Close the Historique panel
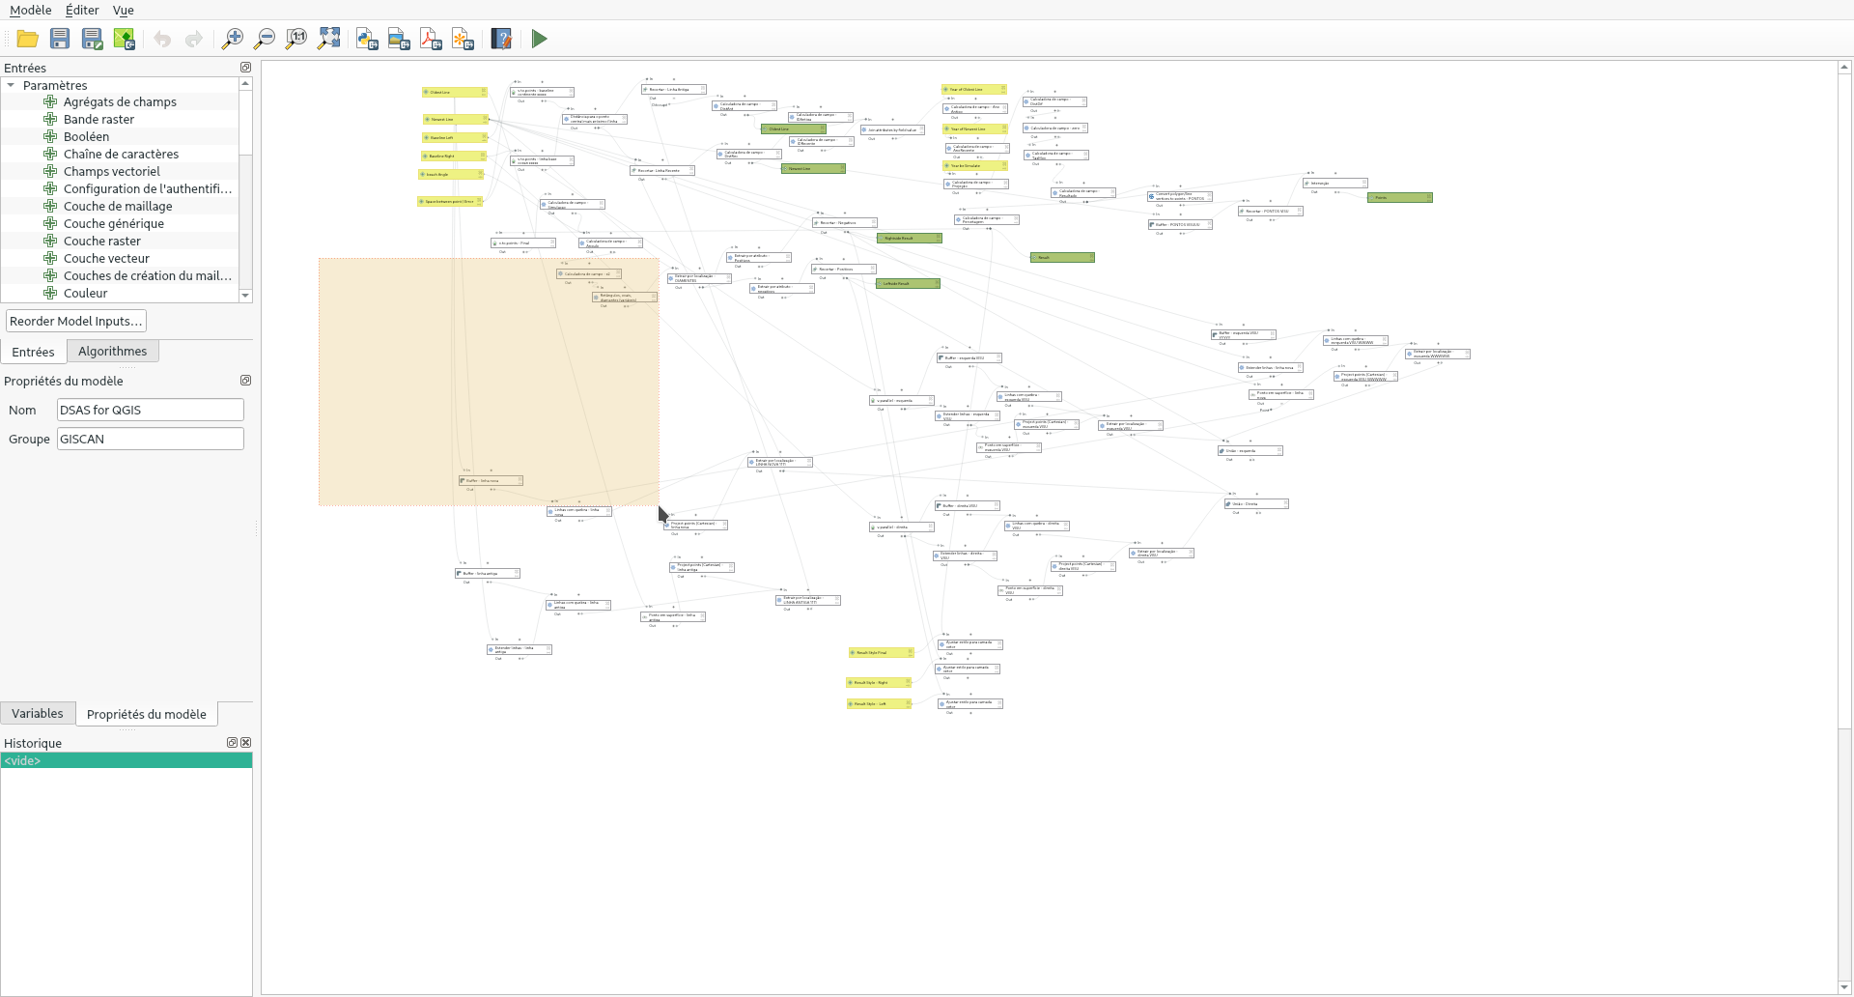The image size is (1854, 997). 246,743
